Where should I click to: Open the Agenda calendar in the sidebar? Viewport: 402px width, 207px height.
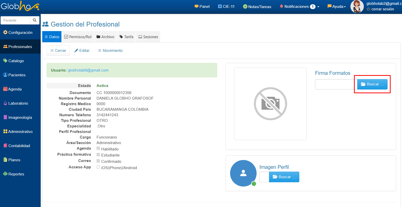click(15, 89)
